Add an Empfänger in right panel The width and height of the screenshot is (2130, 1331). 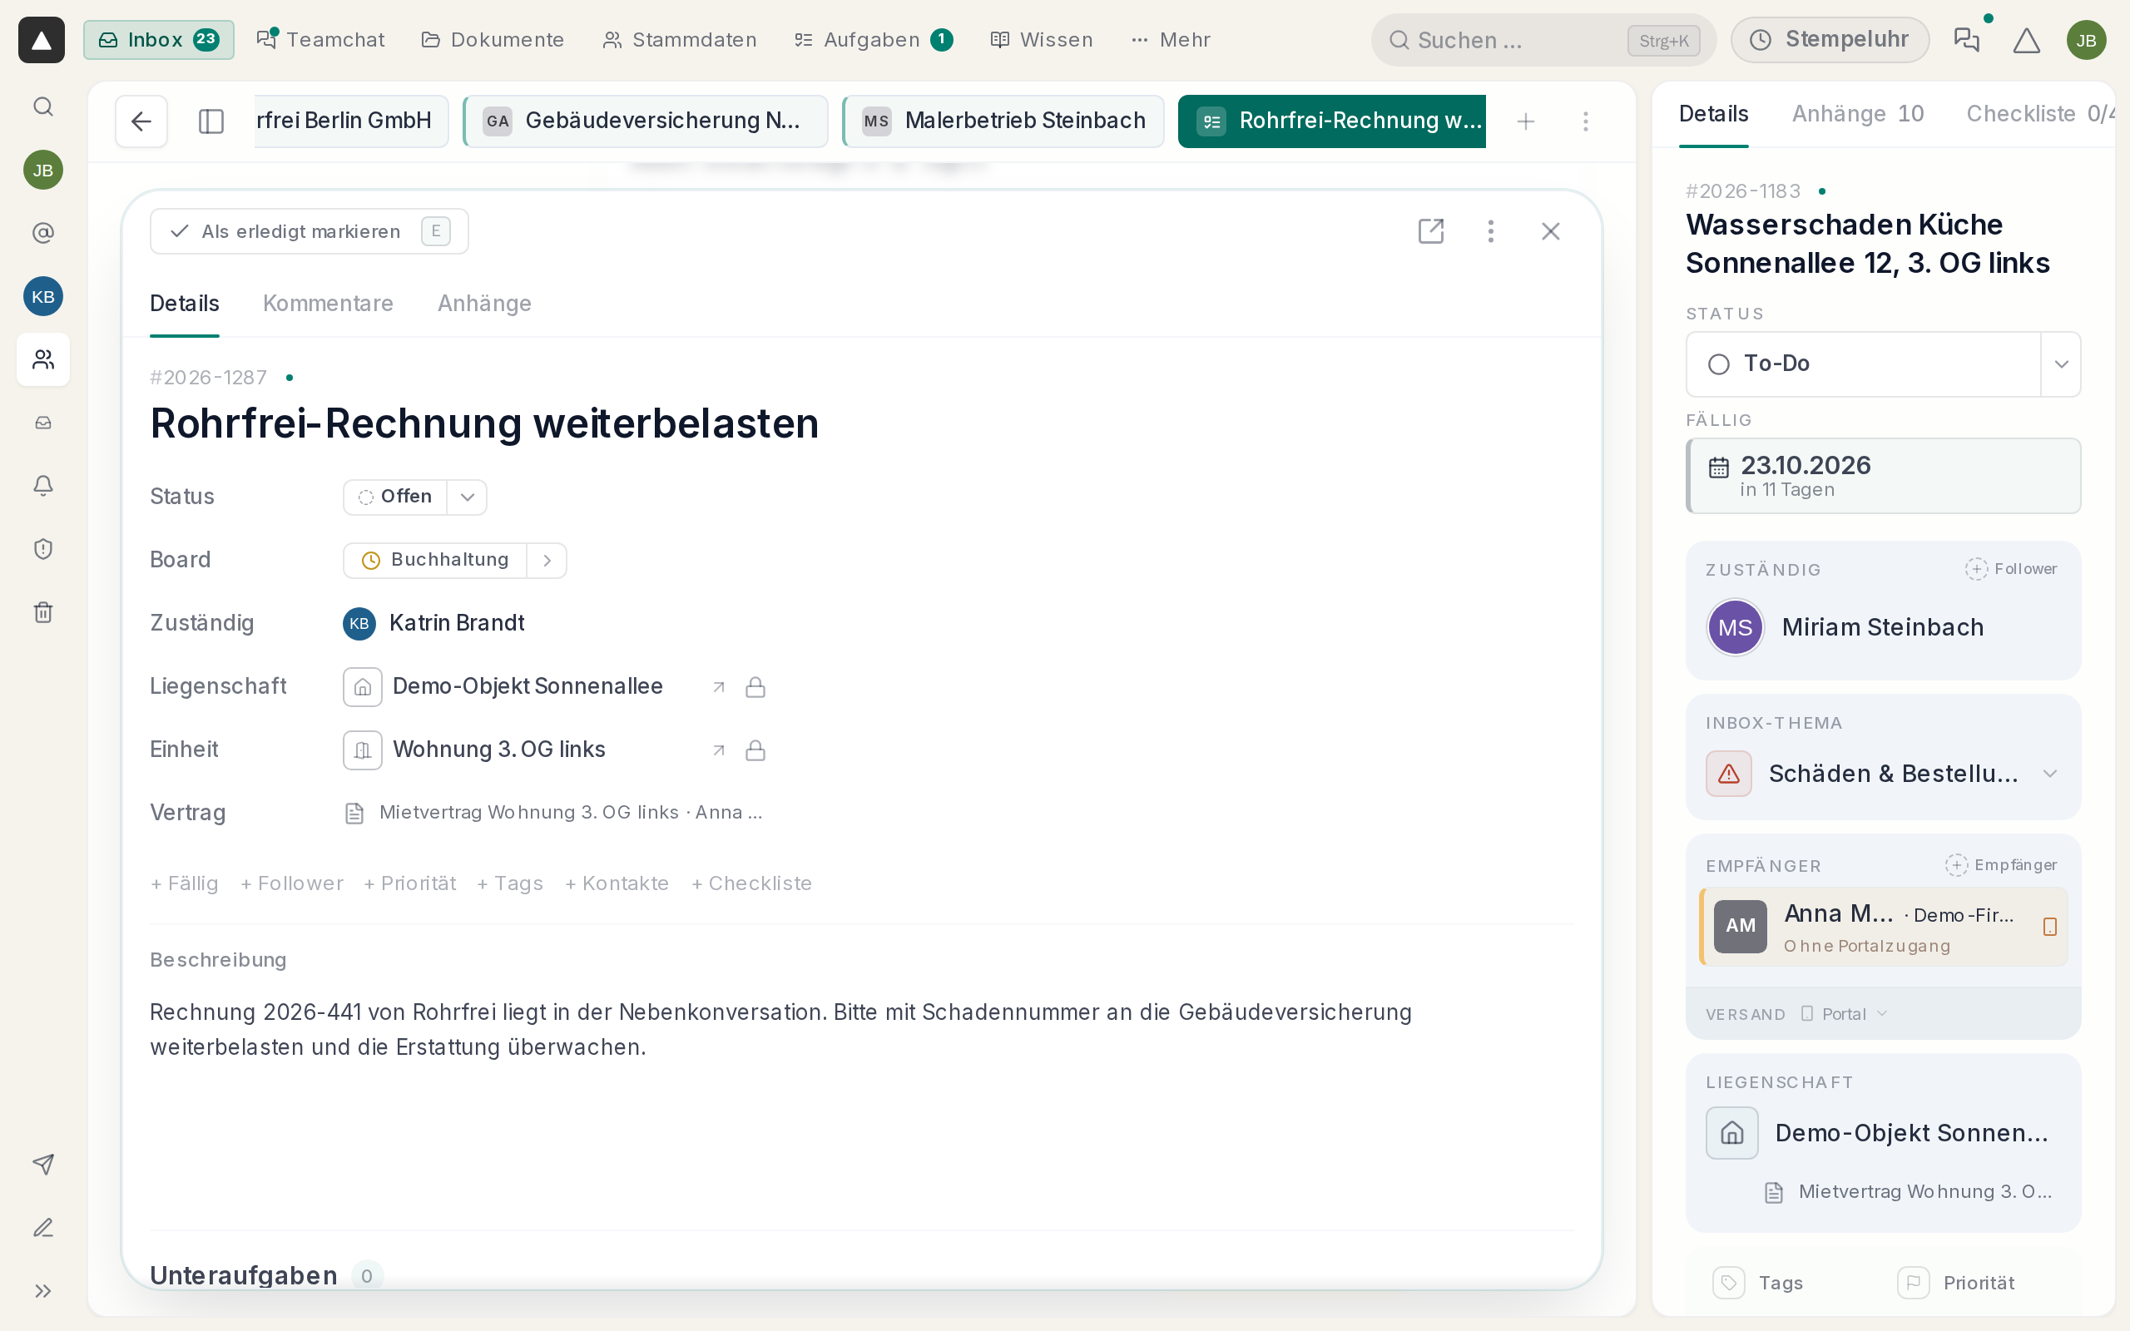2002,864
